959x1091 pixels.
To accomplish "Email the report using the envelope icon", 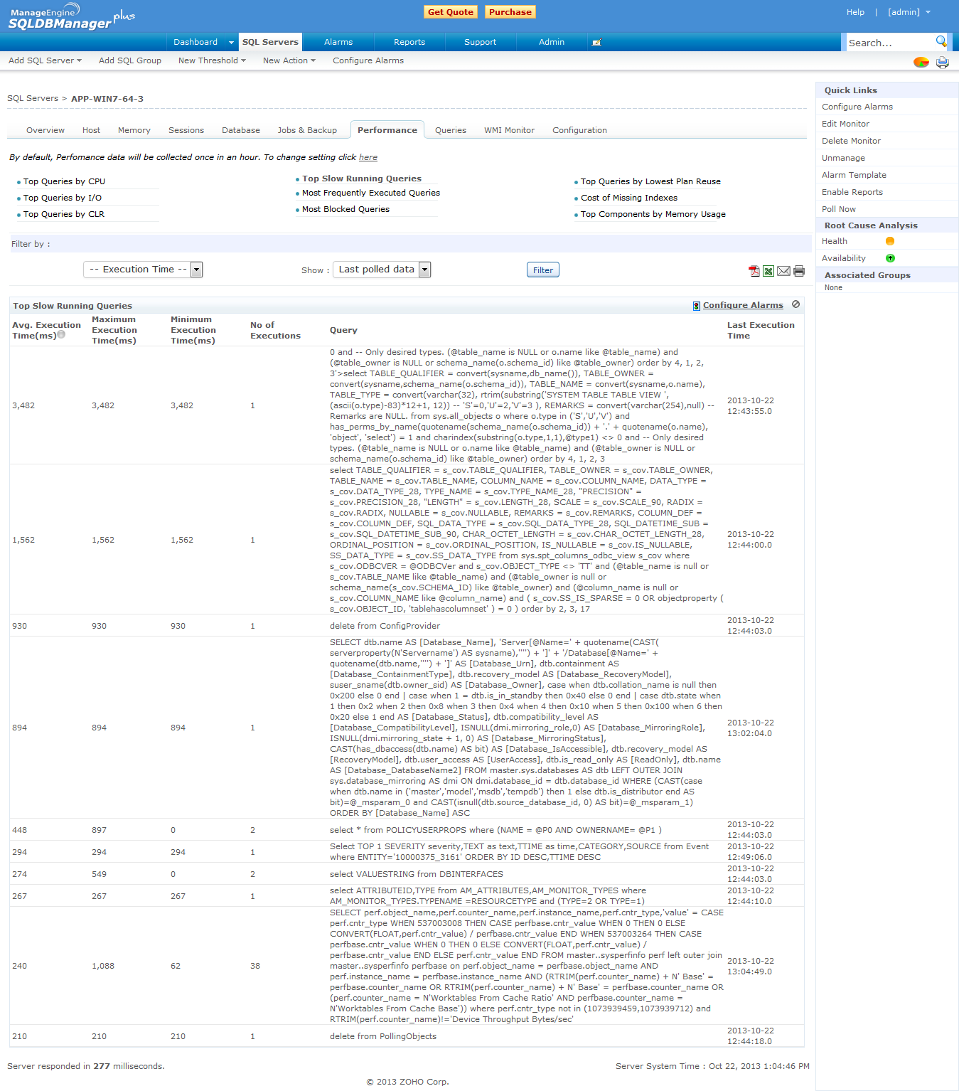I will 783,271.
